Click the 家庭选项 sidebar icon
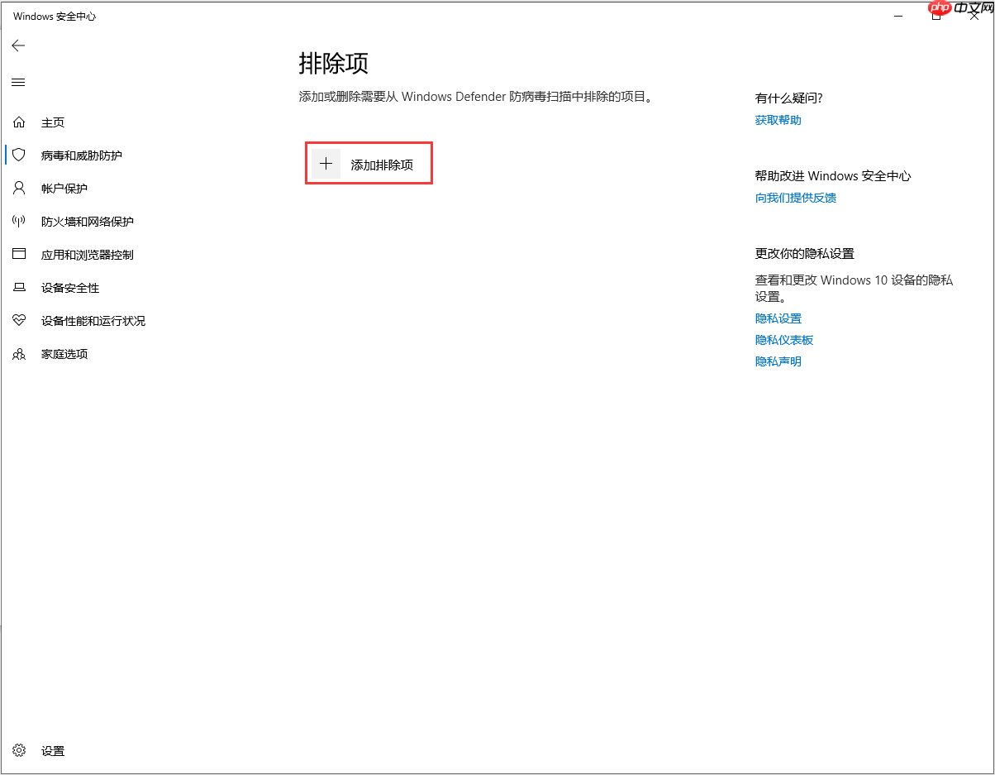Image resolution: width=995 pixels, height=775 pixels. pyautogui.click(x=19, y=353)
